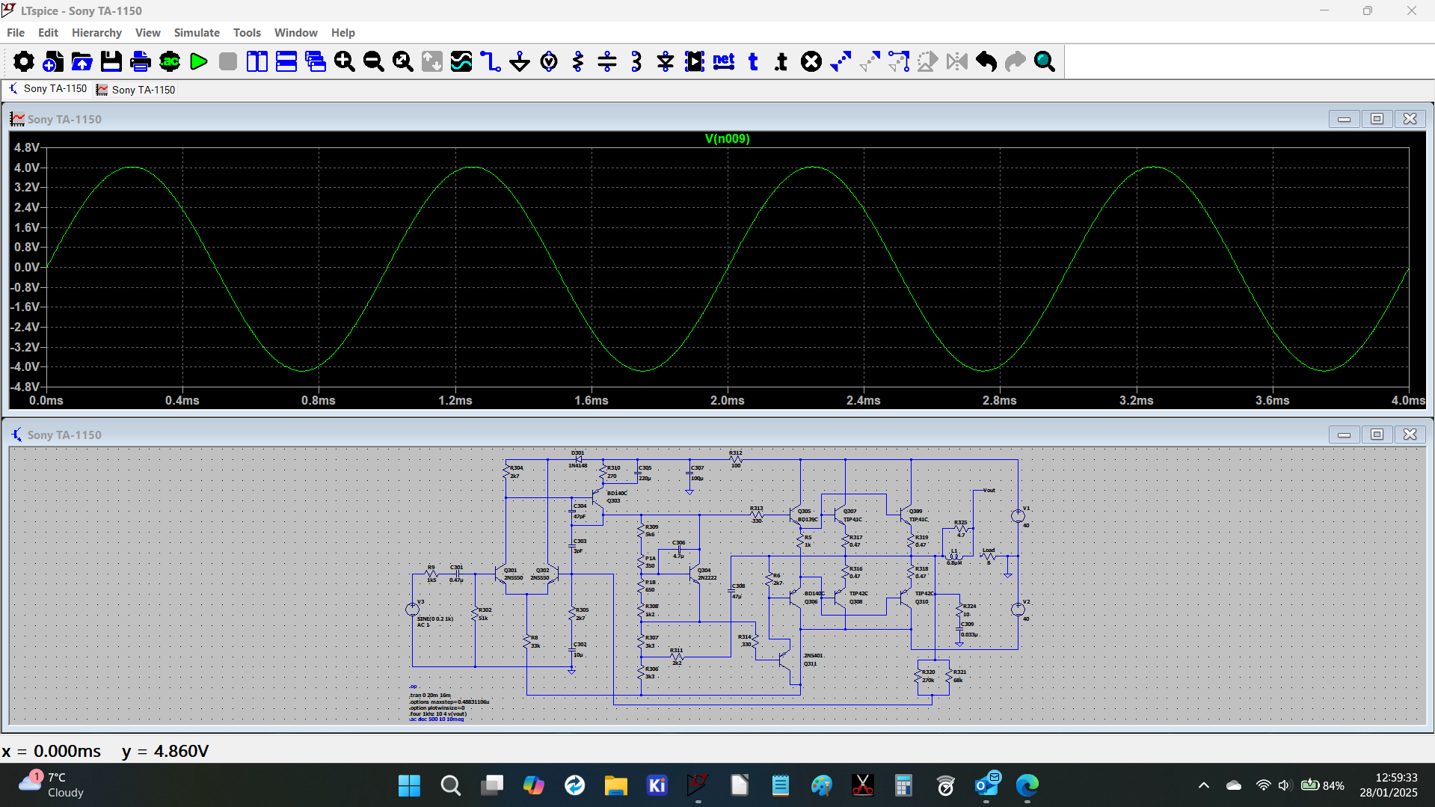Cascade windows from the toolbar

[x=316, y=61]
